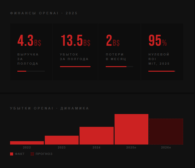Click progress bar under ВЫРУЧКА ЗА ПОЛГОДА
Screen dimensions: 195x168
tap(31, 71)
